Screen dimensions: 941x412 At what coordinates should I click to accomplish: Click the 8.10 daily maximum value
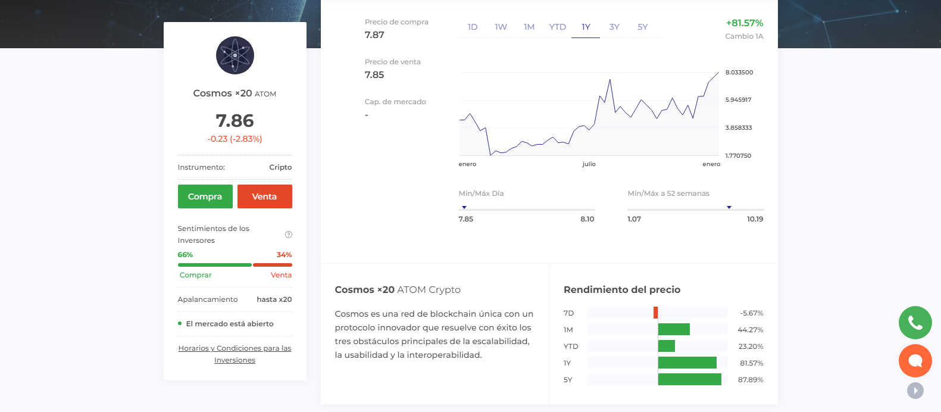coord(587,219)
